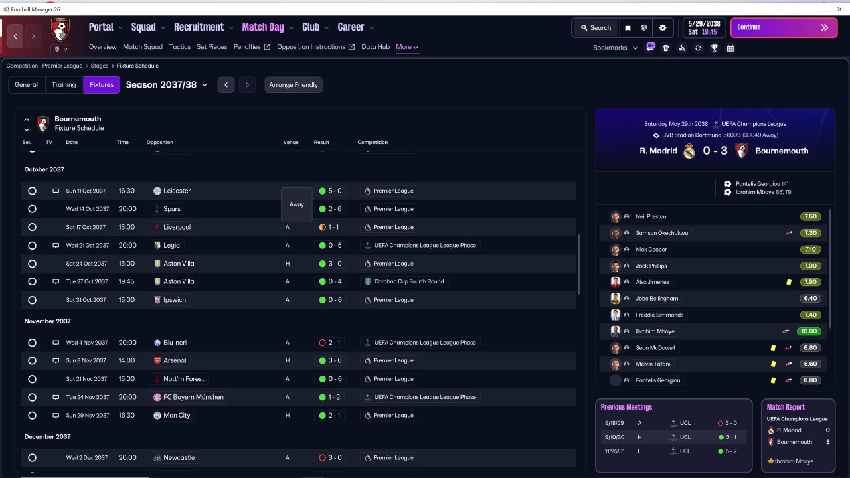Click the TV icon on the Bayern München fixture
Image resolution: width=850 pixels, height=478 pixels.
[56, 397]
